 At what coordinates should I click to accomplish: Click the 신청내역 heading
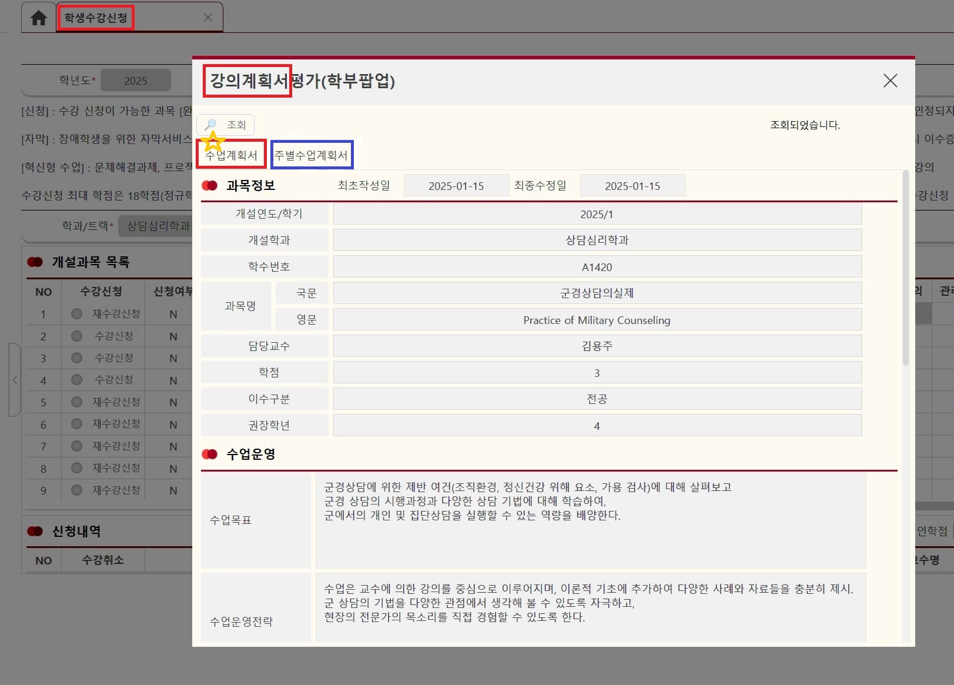76,531
